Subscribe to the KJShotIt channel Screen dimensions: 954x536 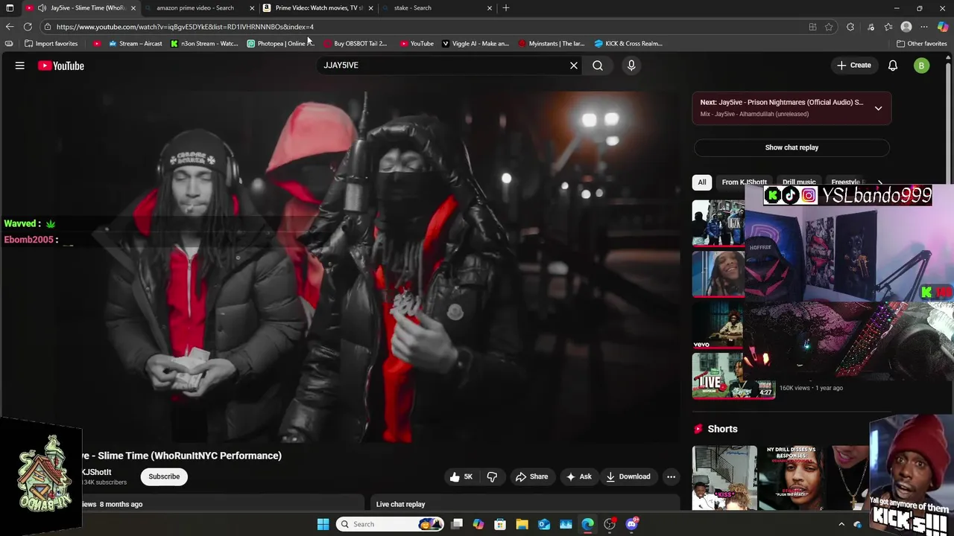164,476
